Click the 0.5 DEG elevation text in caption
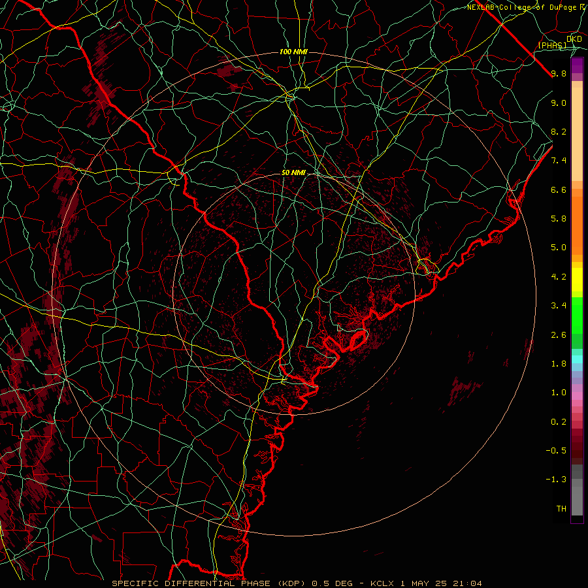The width and height of the screenshot is (588, 588). tap(333, 583)
